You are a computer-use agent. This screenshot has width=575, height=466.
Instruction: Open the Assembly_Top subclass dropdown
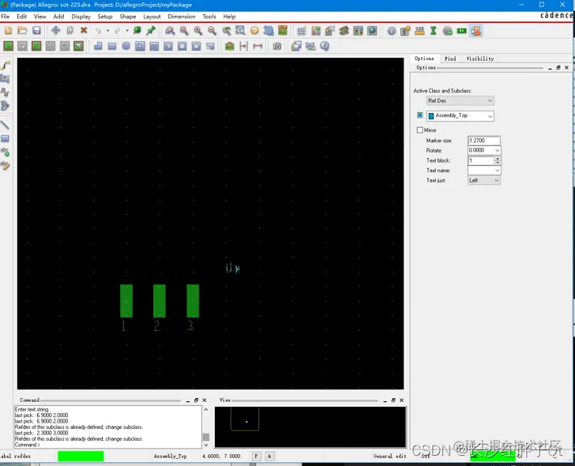pos(460,116)
